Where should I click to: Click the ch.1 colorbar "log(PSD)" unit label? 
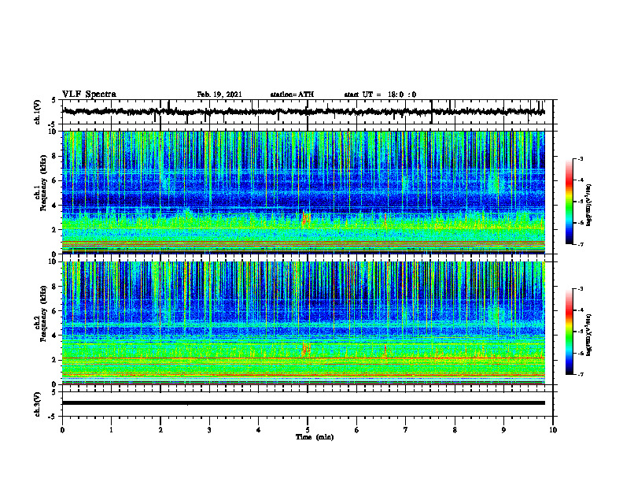point(589,206)
